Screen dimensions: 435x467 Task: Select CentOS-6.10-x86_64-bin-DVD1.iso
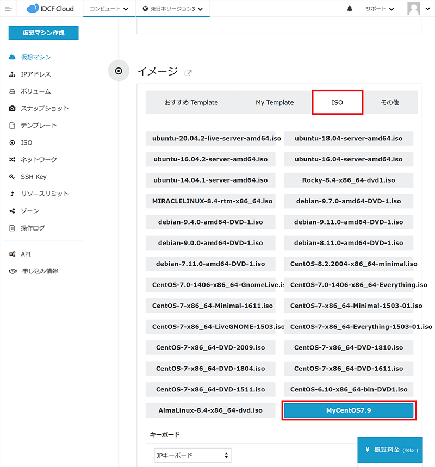tap(349, 389)
